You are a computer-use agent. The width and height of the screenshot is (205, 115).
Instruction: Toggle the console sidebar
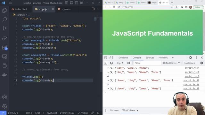click(x=105, y=63)
